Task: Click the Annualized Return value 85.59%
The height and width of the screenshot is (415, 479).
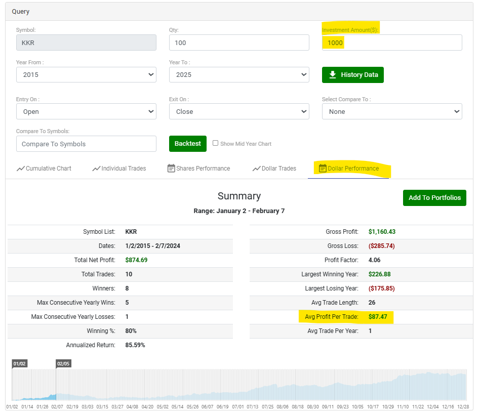Action: (135, 345)
